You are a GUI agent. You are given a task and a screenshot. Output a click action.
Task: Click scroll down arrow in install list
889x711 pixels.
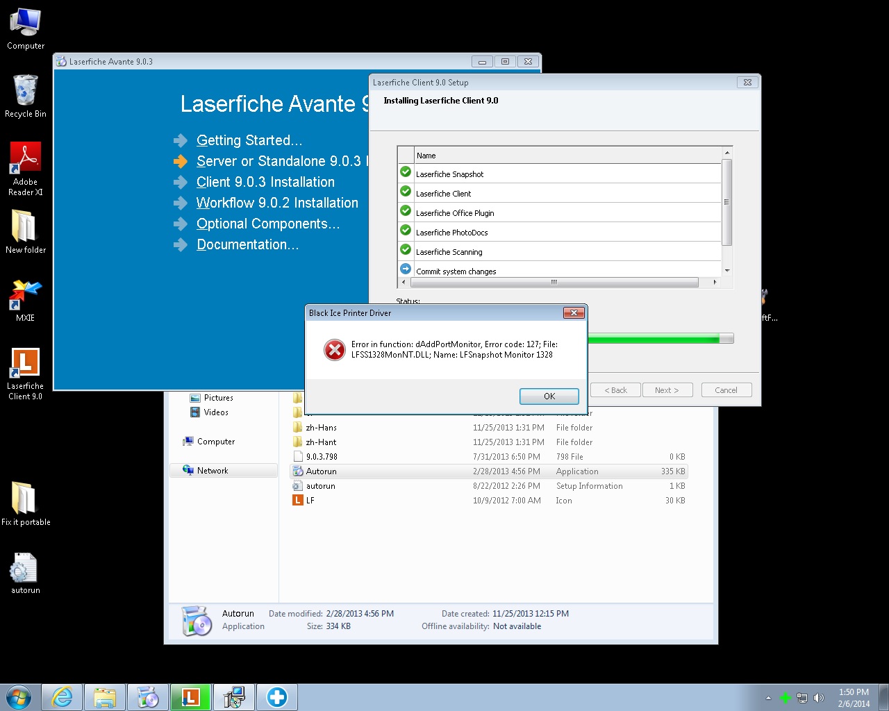click(727, 271)
